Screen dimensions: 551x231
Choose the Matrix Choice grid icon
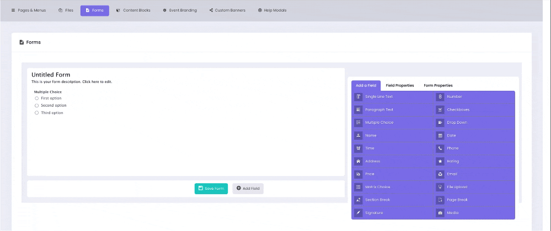(359, 187)
